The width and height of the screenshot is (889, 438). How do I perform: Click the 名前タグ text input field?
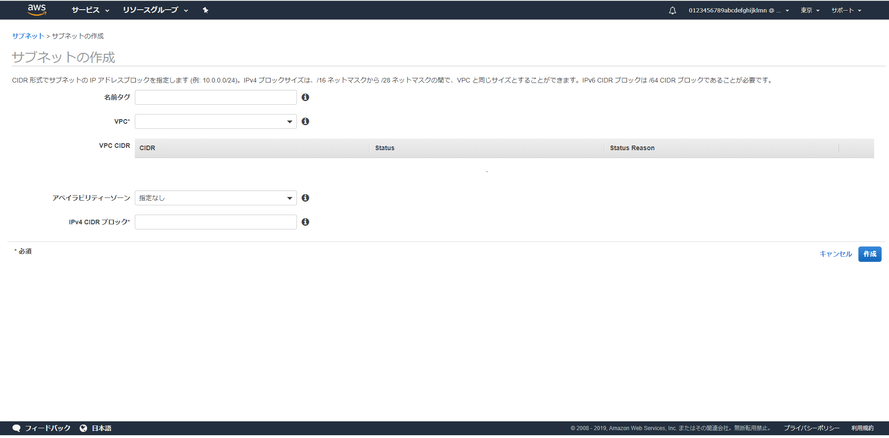click(x=215, y=97)
